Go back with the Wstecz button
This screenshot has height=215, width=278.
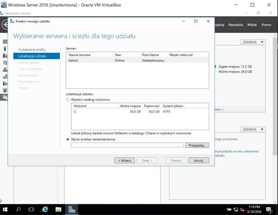click(124, 160)
